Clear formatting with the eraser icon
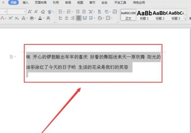 tap(43, 12)
